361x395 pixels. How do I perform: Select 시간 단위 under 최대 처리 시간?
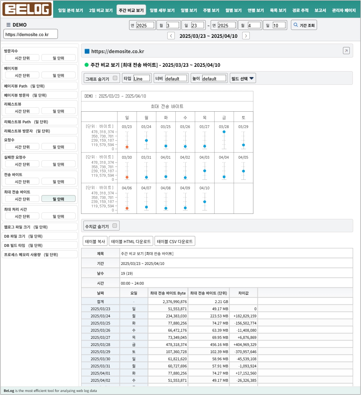click(x=22, y=216)
